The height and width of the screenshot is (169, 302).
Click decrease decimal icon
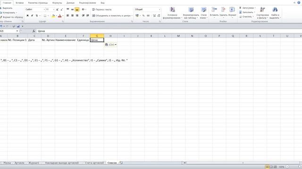159,15
